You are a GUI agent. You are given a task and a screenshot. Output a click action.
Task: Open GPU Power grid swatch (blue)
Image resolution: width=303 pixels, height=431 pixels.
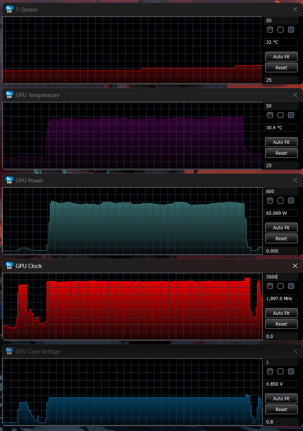tap(291, 201)
